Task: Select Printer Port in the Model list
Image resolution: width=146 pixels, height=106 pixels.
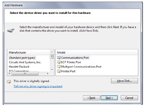Action: pos(68,71)
